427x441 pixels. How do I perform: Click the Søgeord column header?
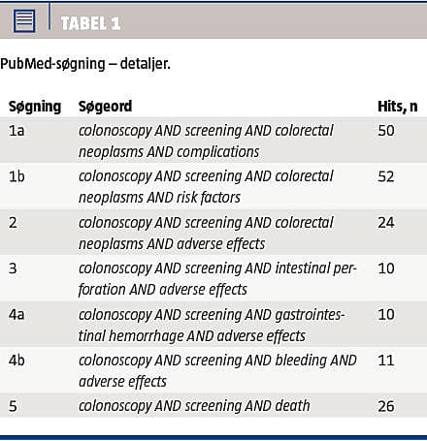click(106, 107)
